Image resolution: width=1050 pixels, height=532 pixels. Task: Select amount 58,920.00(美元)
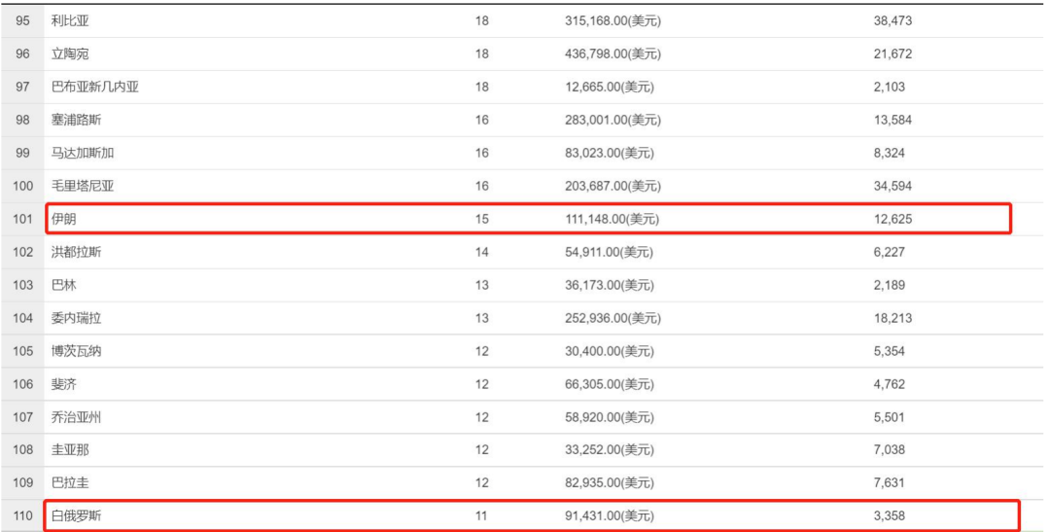click(610, 417)
